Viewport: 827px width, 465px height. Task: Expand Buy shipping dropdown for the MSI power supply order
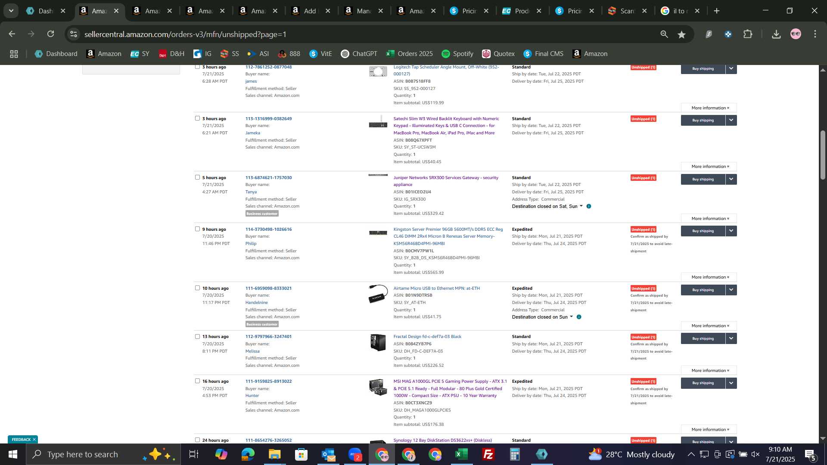tap(731, 383)
